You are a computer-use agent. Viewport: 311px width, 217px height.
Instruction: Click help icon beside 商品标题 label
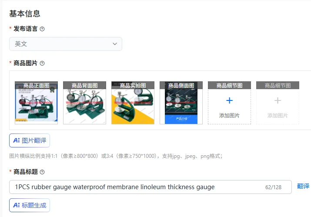pyautogui.click(x=42, y=172)
